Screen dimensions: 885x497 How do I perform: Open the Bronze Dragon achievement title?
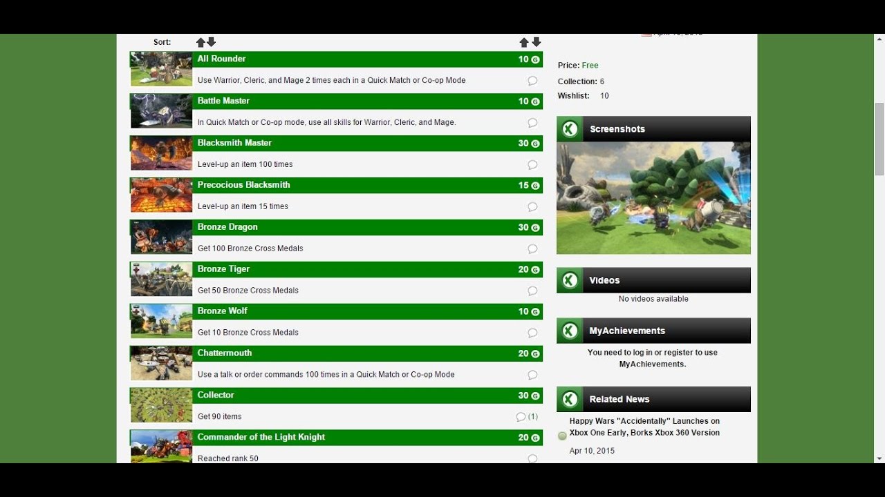click(x=227, y=227)
